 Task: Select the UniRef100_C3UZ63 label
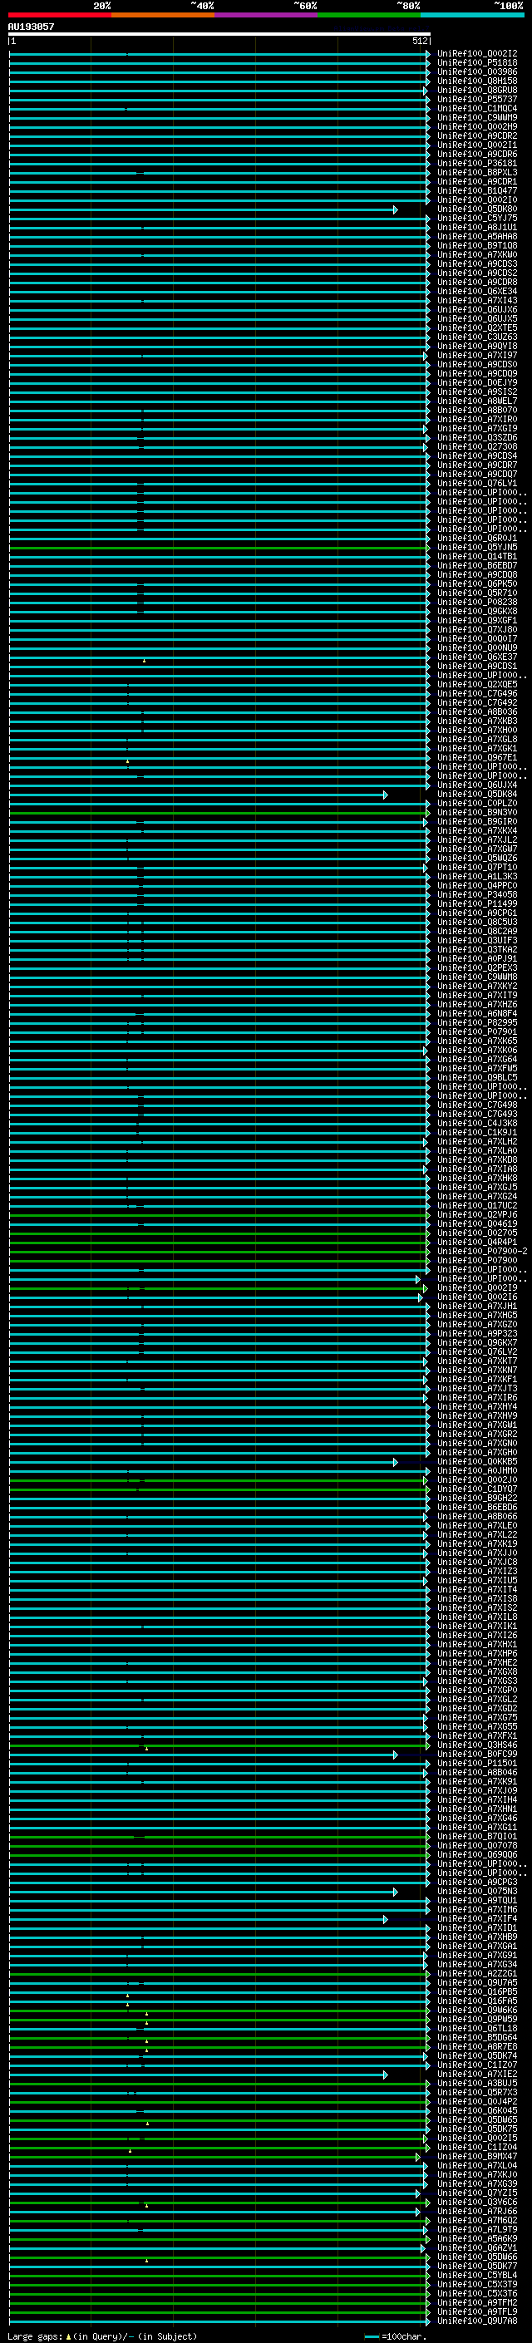[477, 337]
